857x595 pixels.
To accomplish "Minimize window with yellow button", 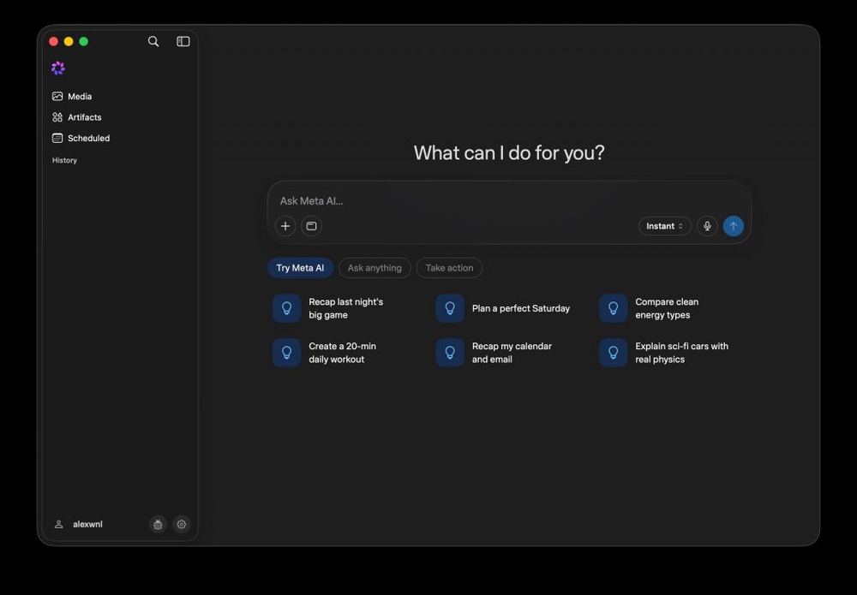I will coord(69,41).
